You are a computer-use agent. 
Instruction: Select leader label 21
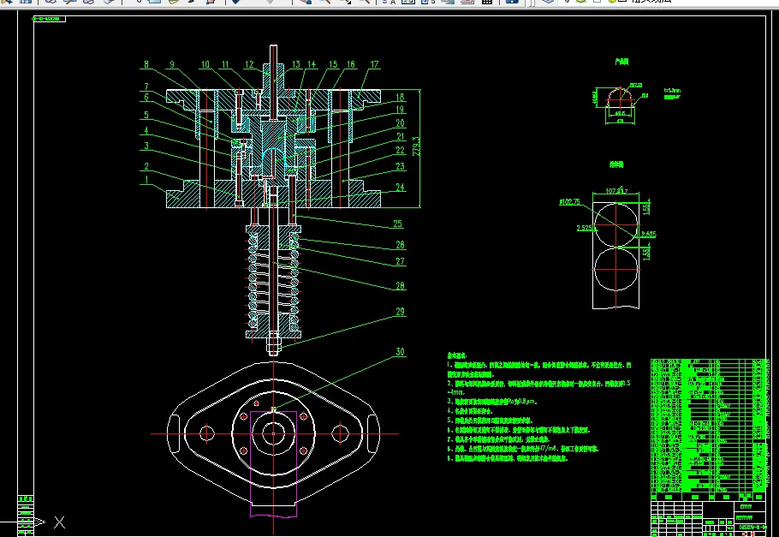400,136
